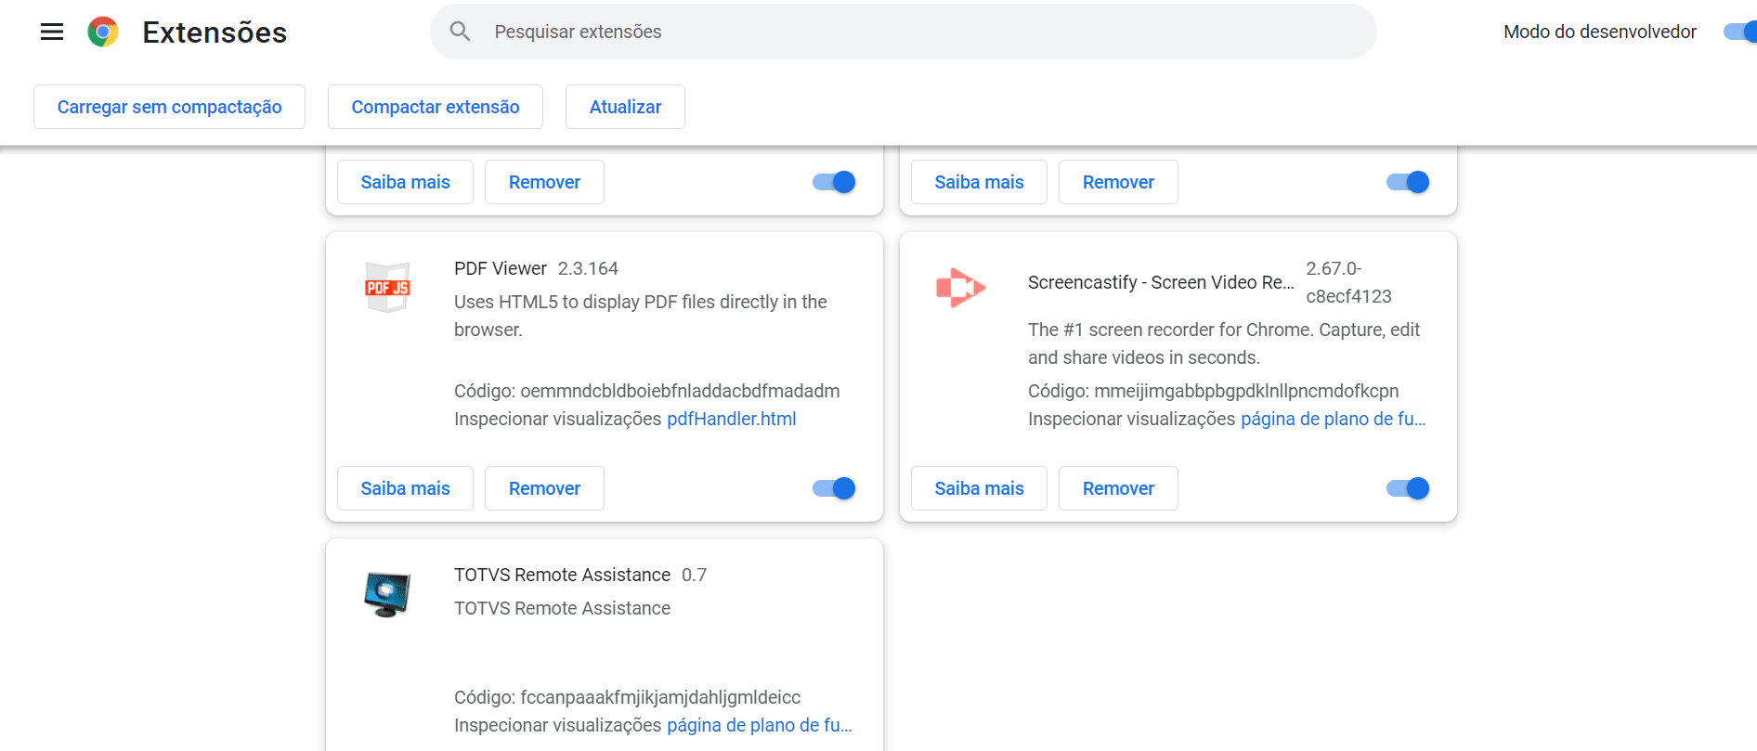Click PDF Viewer Código oemmndcbldboiebfnladdacbdfmadadm
1757x751 pixels.
pyautogui.click(x=647, y=391)
